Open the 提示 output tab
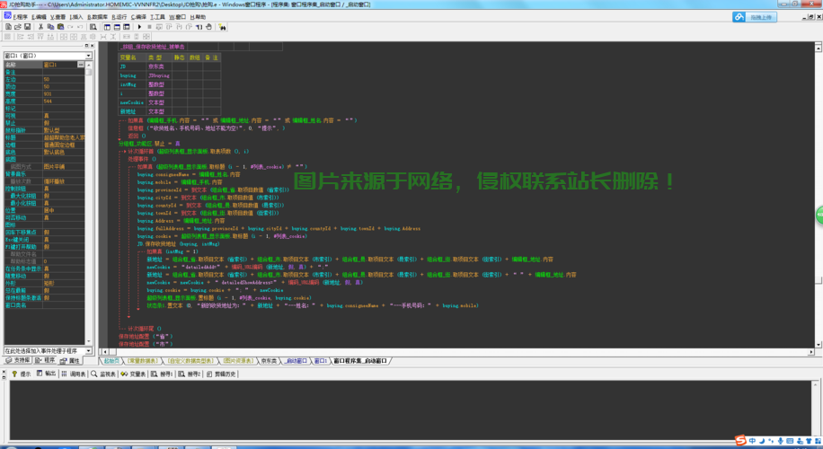823x449 pixels. tap(22, 374)
